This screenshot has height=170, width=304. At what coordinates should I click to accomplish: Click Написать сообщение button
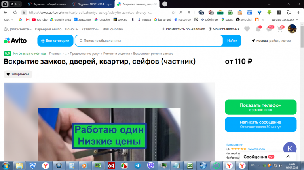[x=260, y=124]
